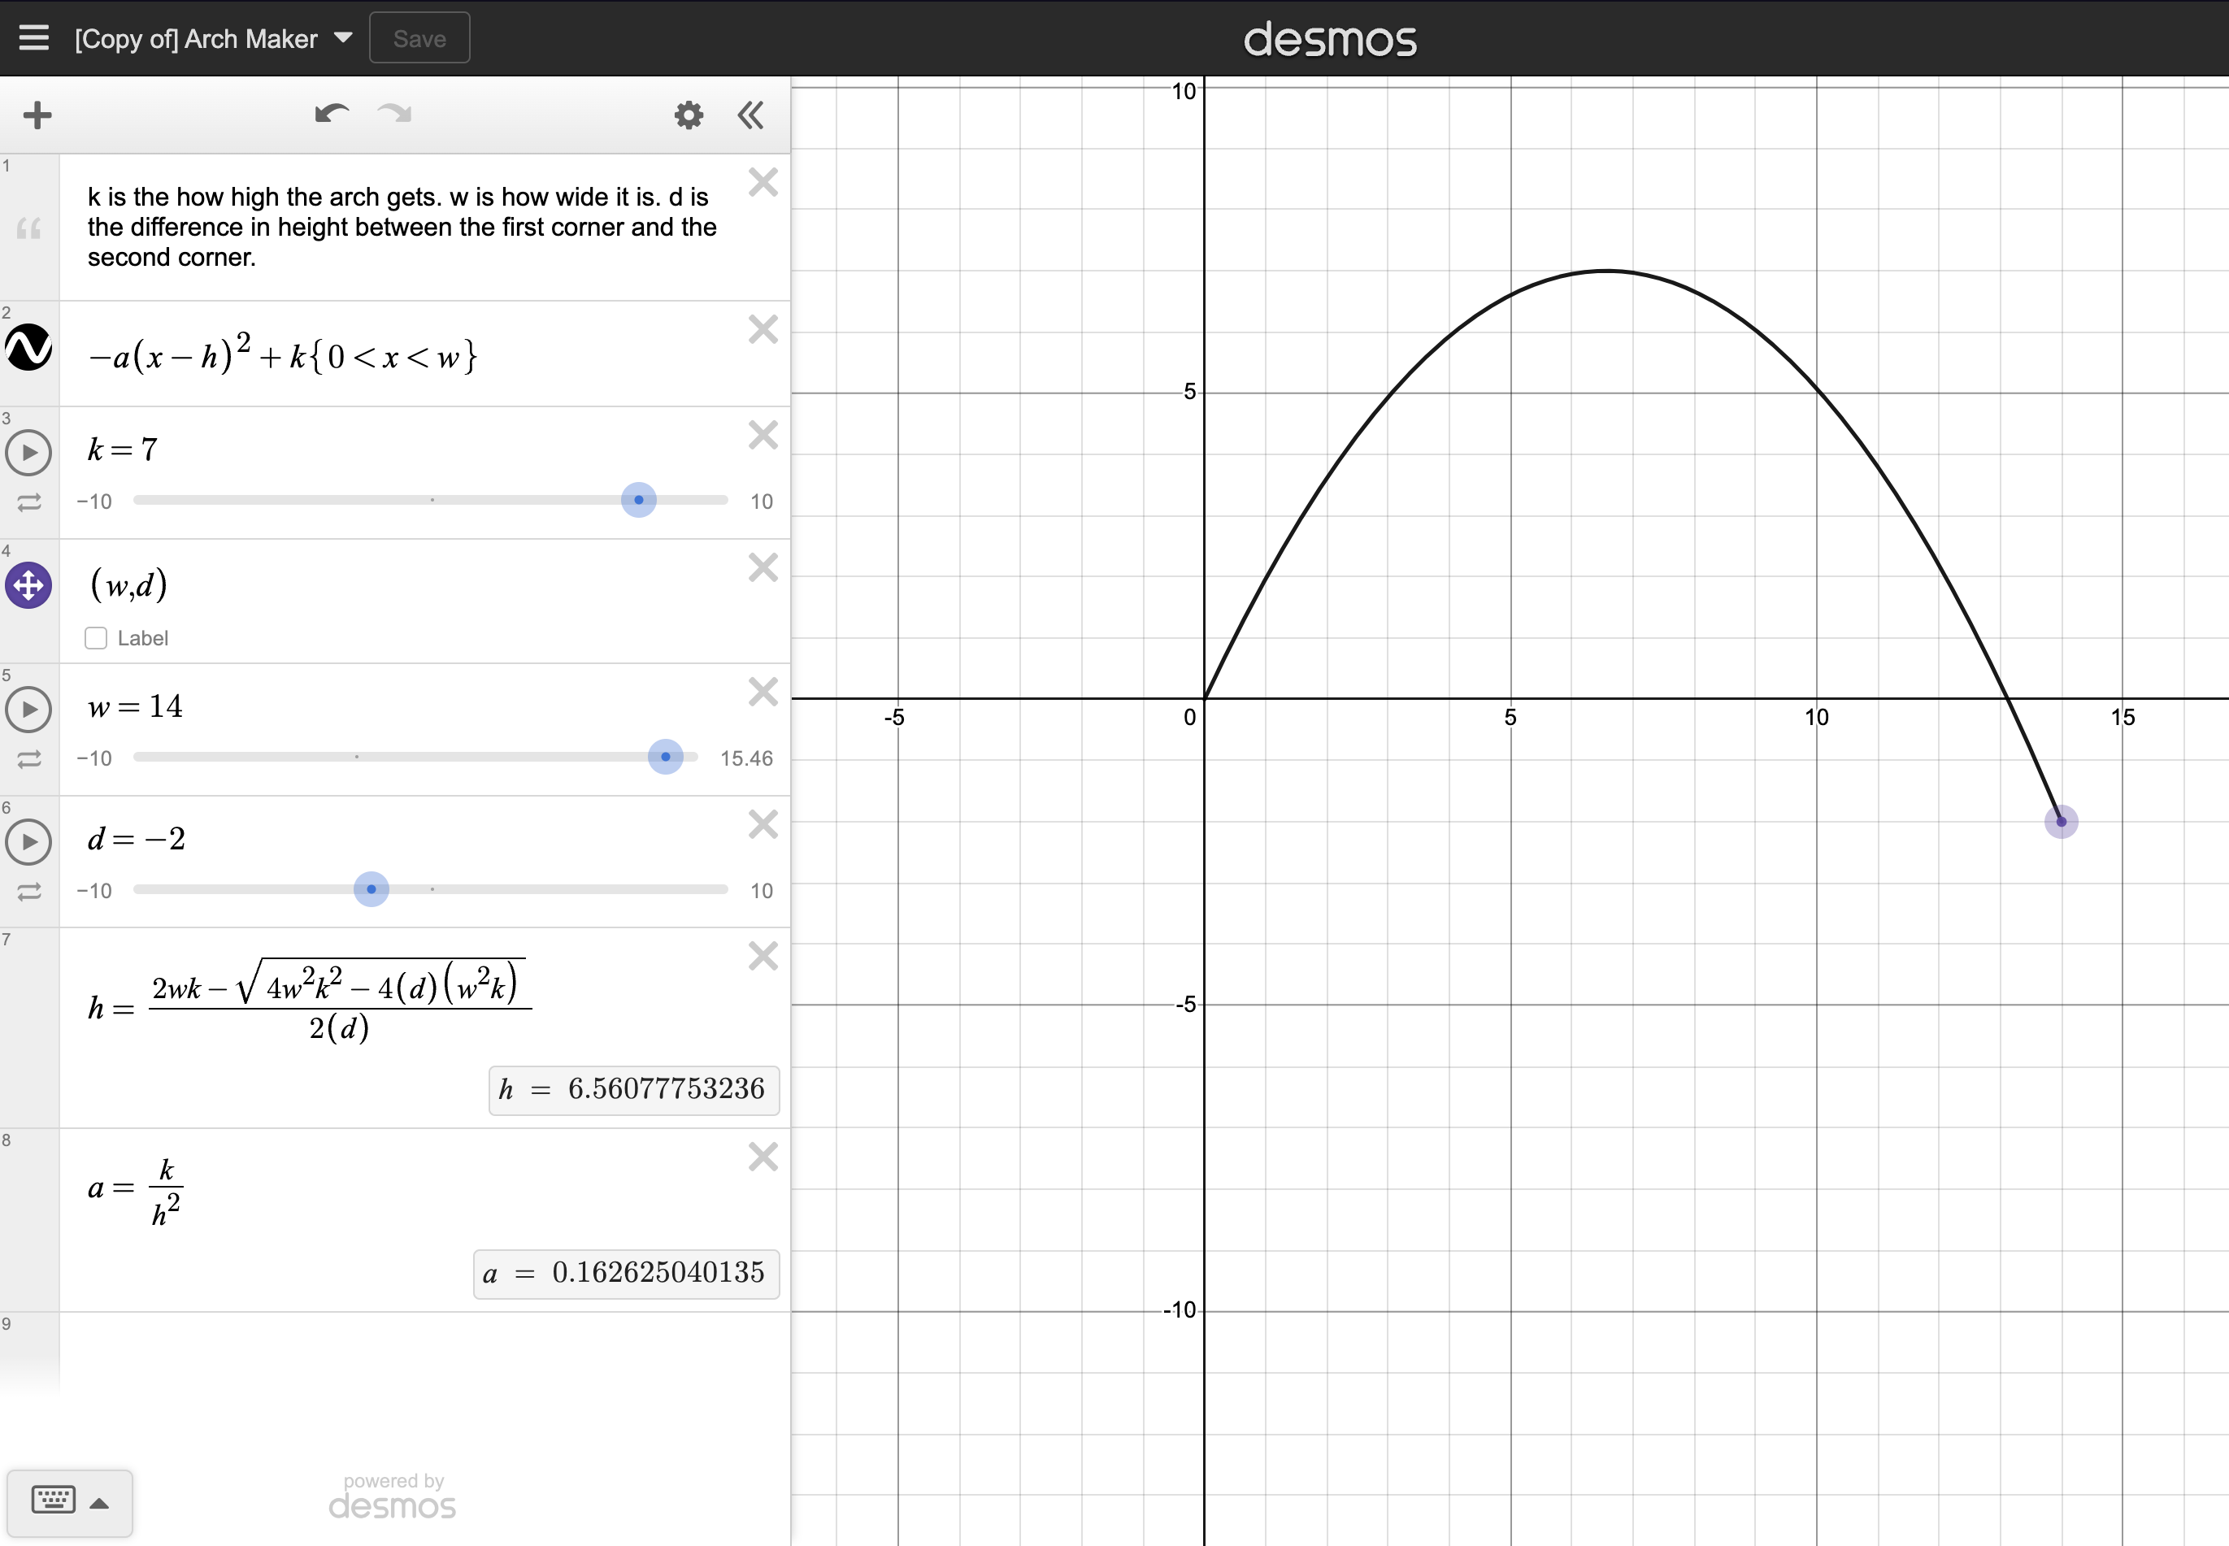
Task: Play the animation for the w slider
Action: click(28, 709)
